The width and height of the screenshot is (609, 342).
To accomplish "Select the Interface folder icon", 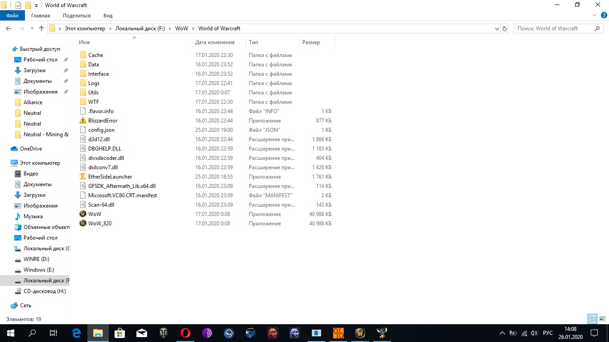I will coord(83,74).
